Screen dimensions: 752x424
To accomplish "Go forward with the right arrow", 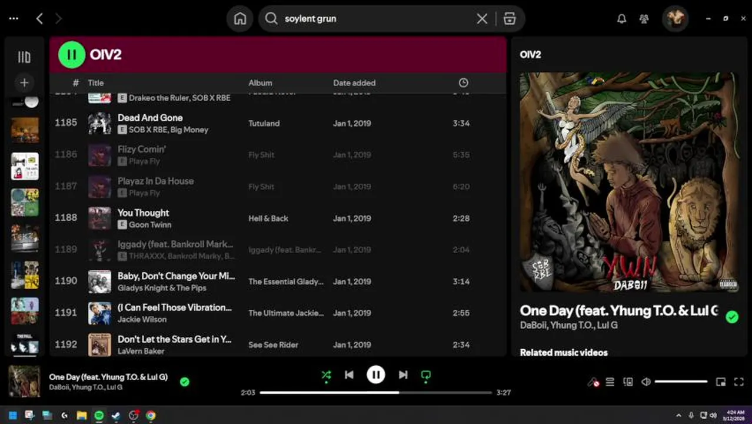I will 58,19.
